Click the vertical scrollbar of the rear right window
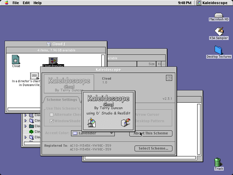This screenshot has height=175, width=233. pos(199,129)
